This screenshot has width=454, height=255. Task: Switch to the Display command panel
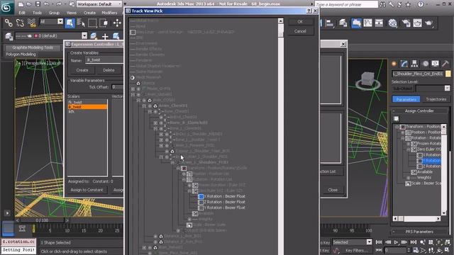click(x=435, y=64)
